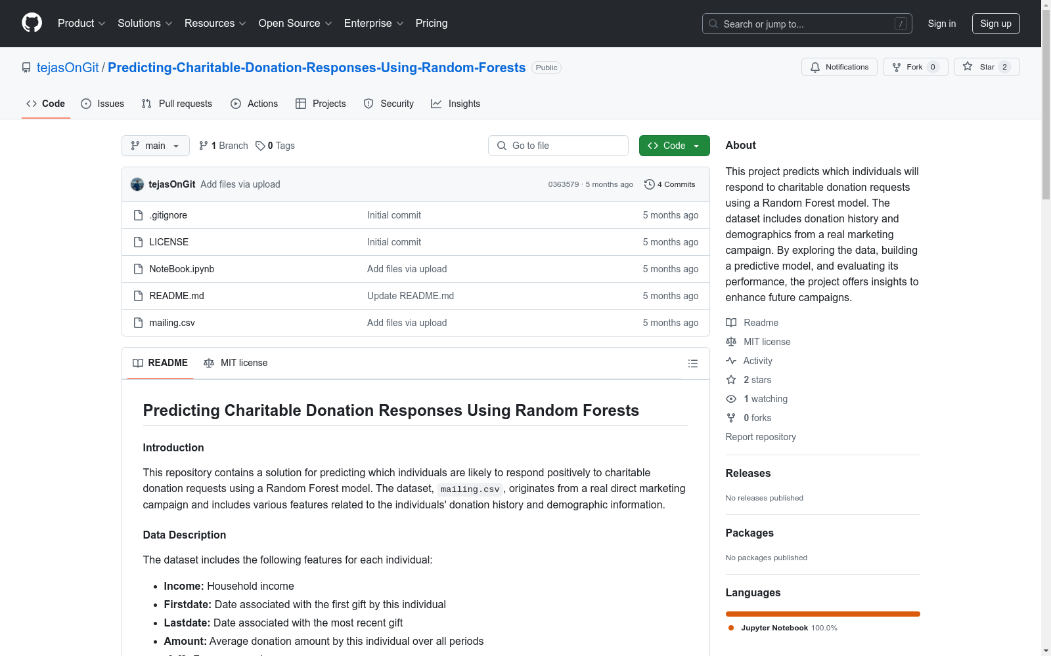Click the eye icon beside 1 watching

[731, 399]
